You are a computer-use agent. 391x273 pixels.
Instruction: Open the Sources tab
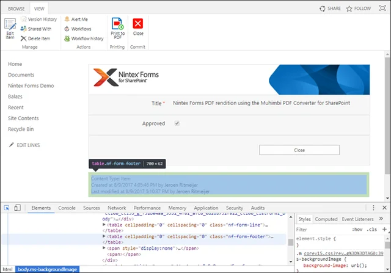coord(91,208)
